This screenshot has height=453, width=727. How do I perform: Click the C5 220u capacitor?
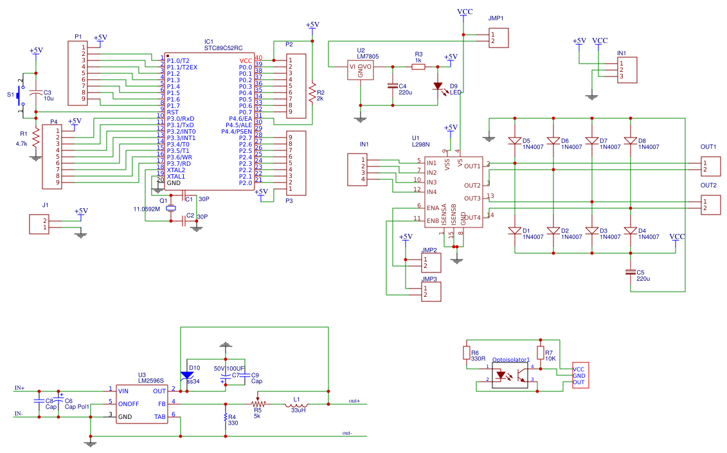click(x=630, y=272)
